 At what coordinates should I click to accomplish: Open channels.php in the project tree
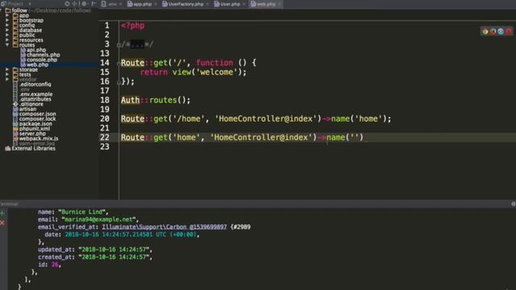(44, 55)
